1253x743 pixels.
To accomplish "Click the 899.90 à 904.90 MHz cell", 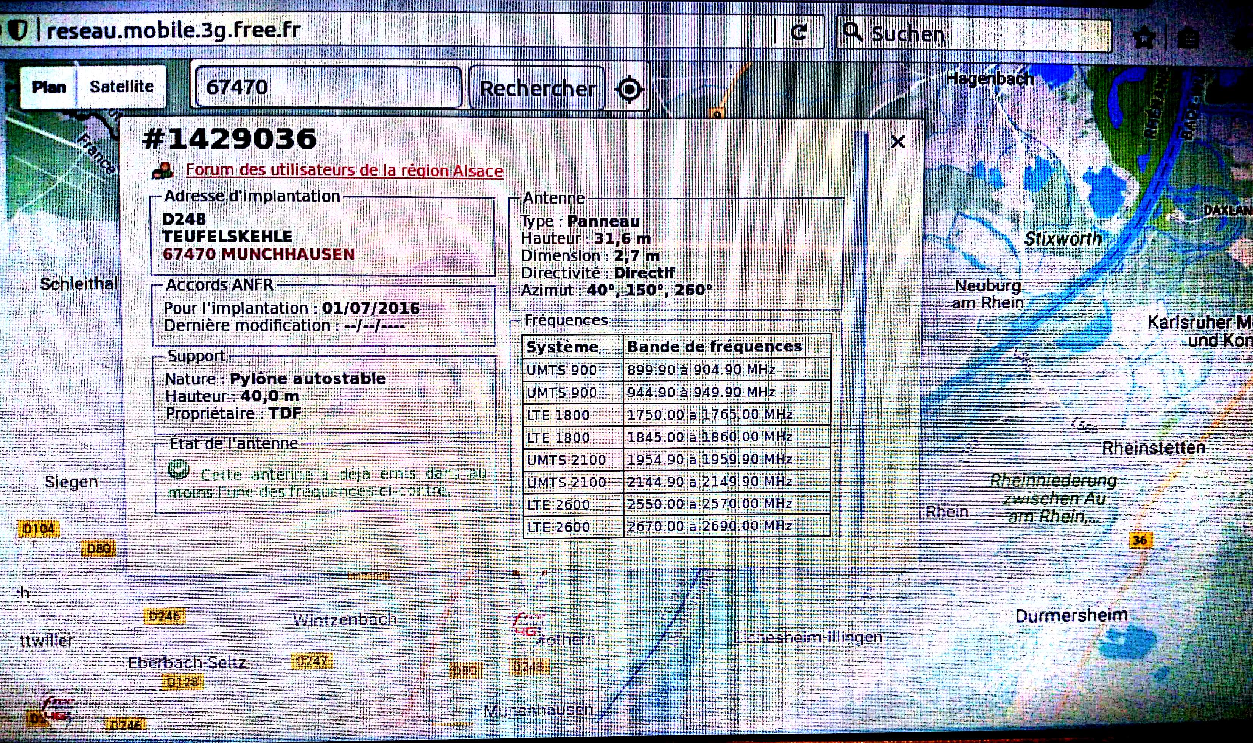I will point(727,370).
